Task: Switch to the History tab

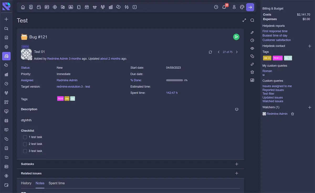Action: click(x=26, y=183)
